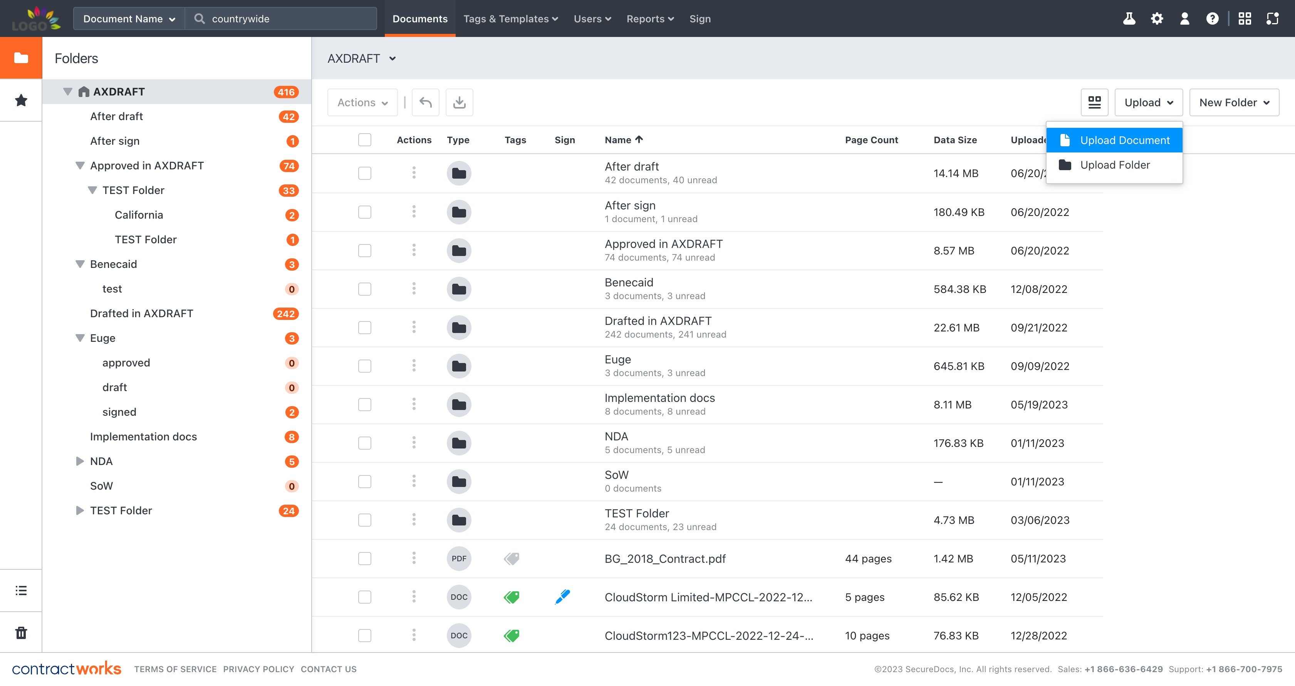Open Favorites star in sidebar

click(21, 100)
